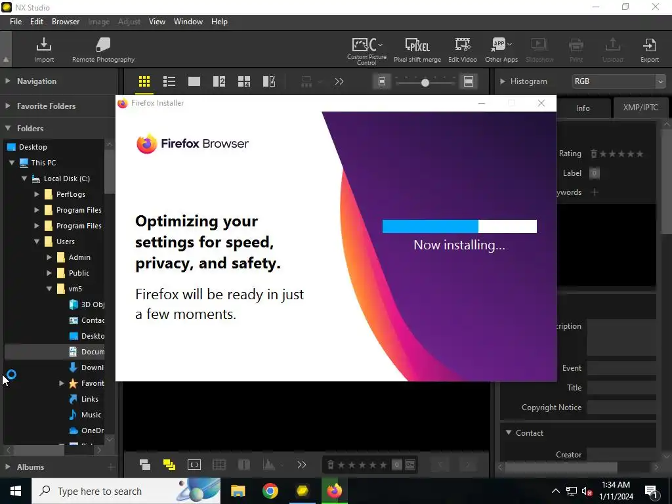Collapse the Folders panel

(8, 128)
